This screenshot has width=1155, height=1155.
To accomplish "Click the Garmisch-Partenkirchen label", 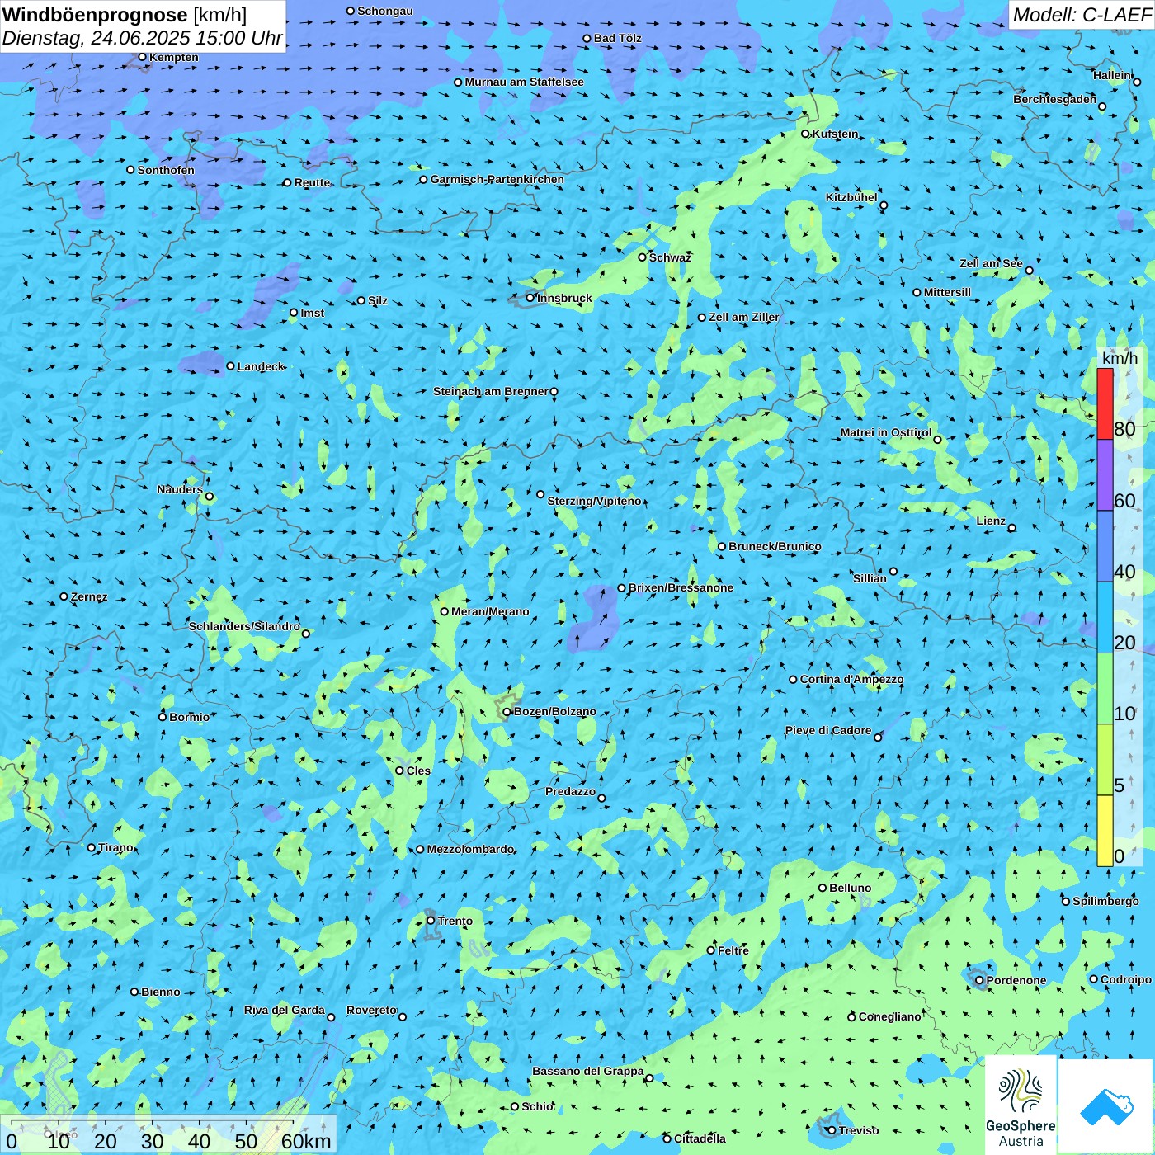I will 497,179.
